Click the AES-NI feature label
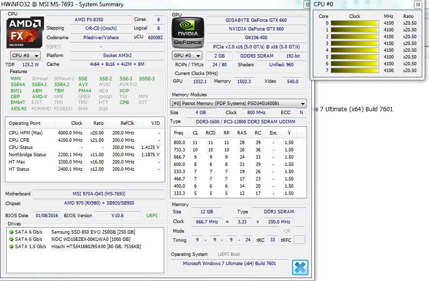 pos(18,109)
